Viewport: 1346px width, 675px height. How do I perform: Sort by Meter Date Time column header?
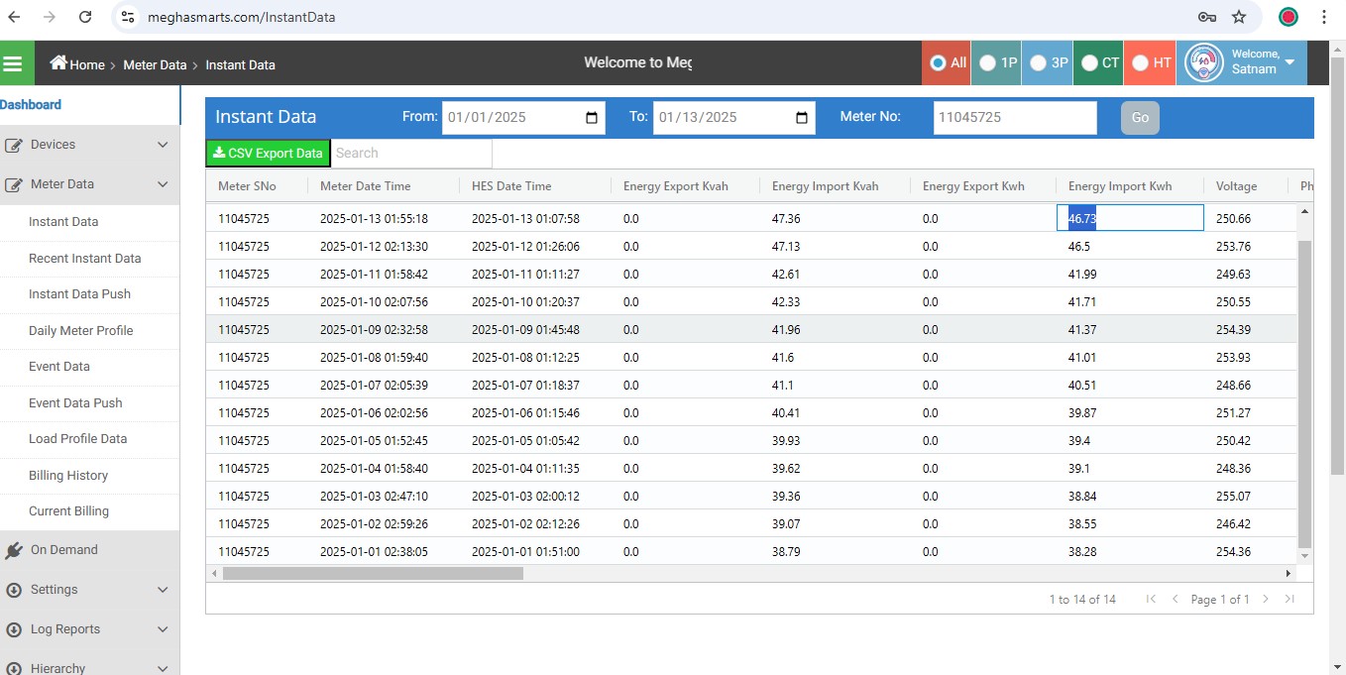(365, 186)
